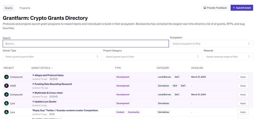The height and width of the screenshot is (119, 257).
Task: Click reward coin icons under Multichain & Cross-chain
Action: (53, 97)
